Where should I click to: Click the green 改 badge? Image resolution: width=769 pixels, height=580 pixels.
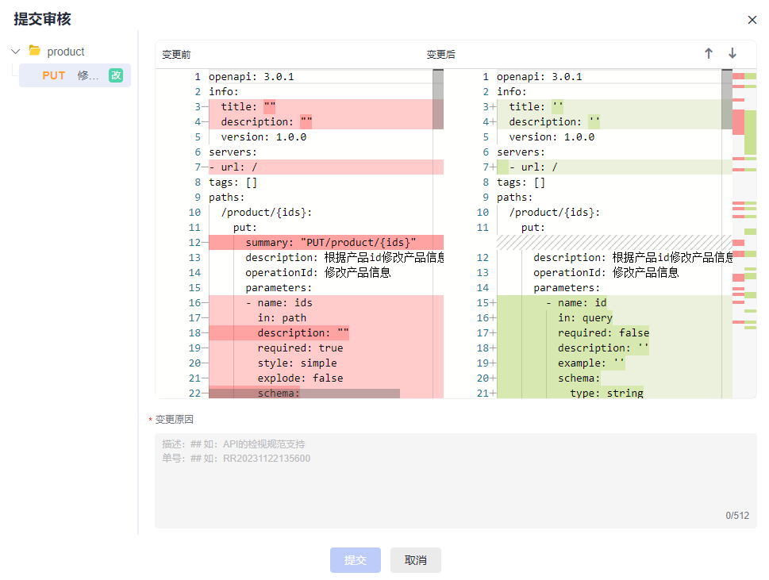pos(116,75)
